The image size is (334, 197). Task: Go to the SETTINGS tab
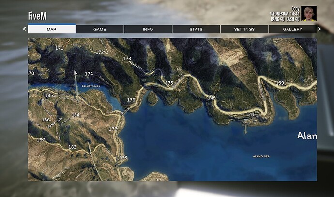(x=244, y=29)
